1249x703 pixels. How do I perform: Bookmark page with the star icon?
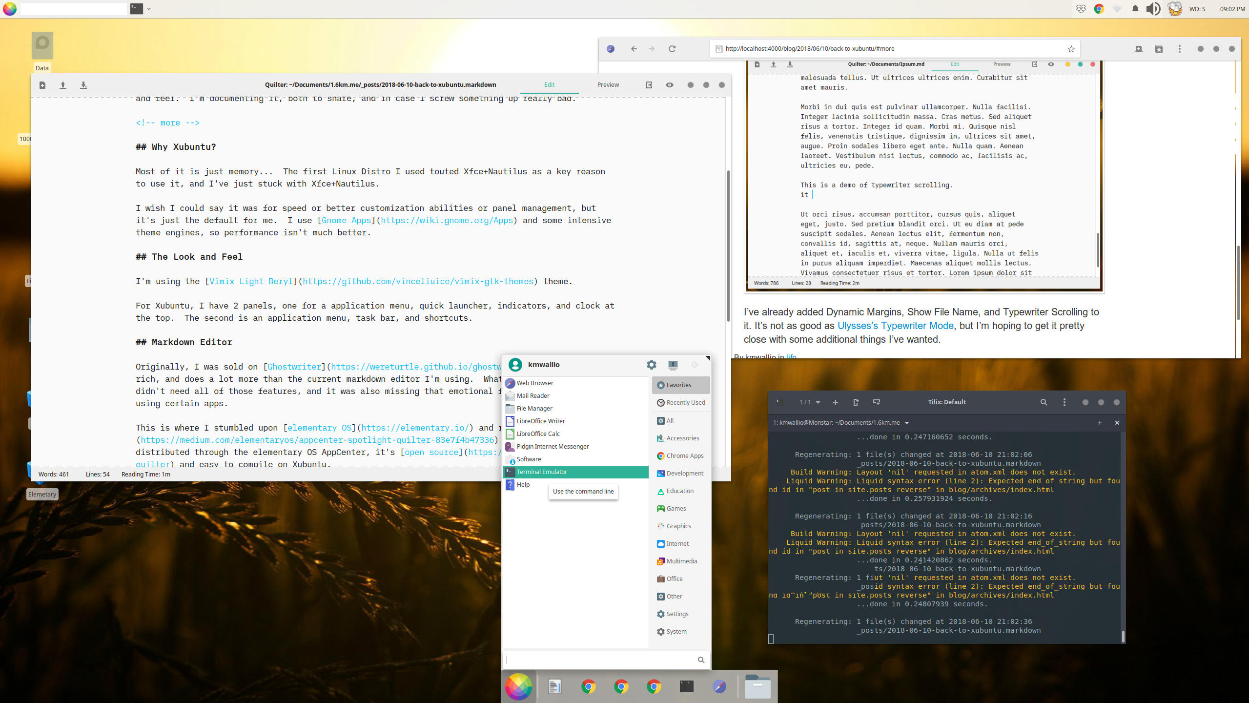click(x=1071, y=49)
